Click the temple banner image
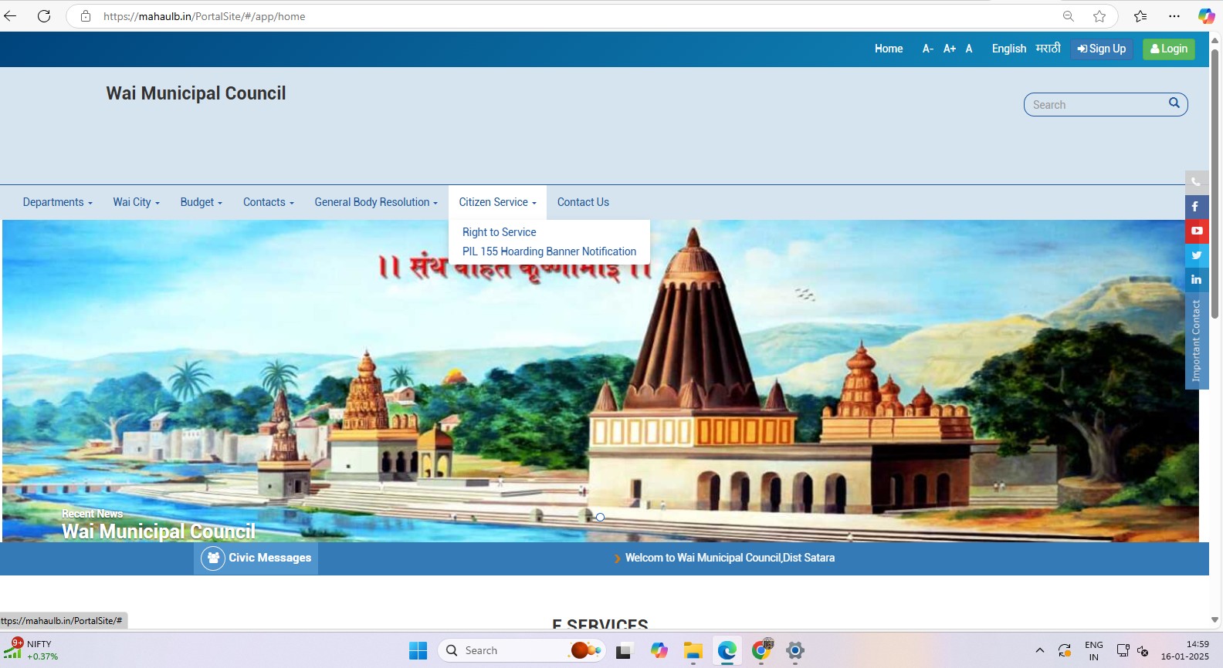Image resolution: width=1223 pixels, height=668 pixels. point(600,381)
